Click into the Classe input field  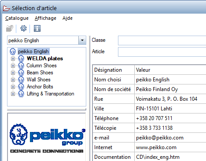[x=162, y=40]
